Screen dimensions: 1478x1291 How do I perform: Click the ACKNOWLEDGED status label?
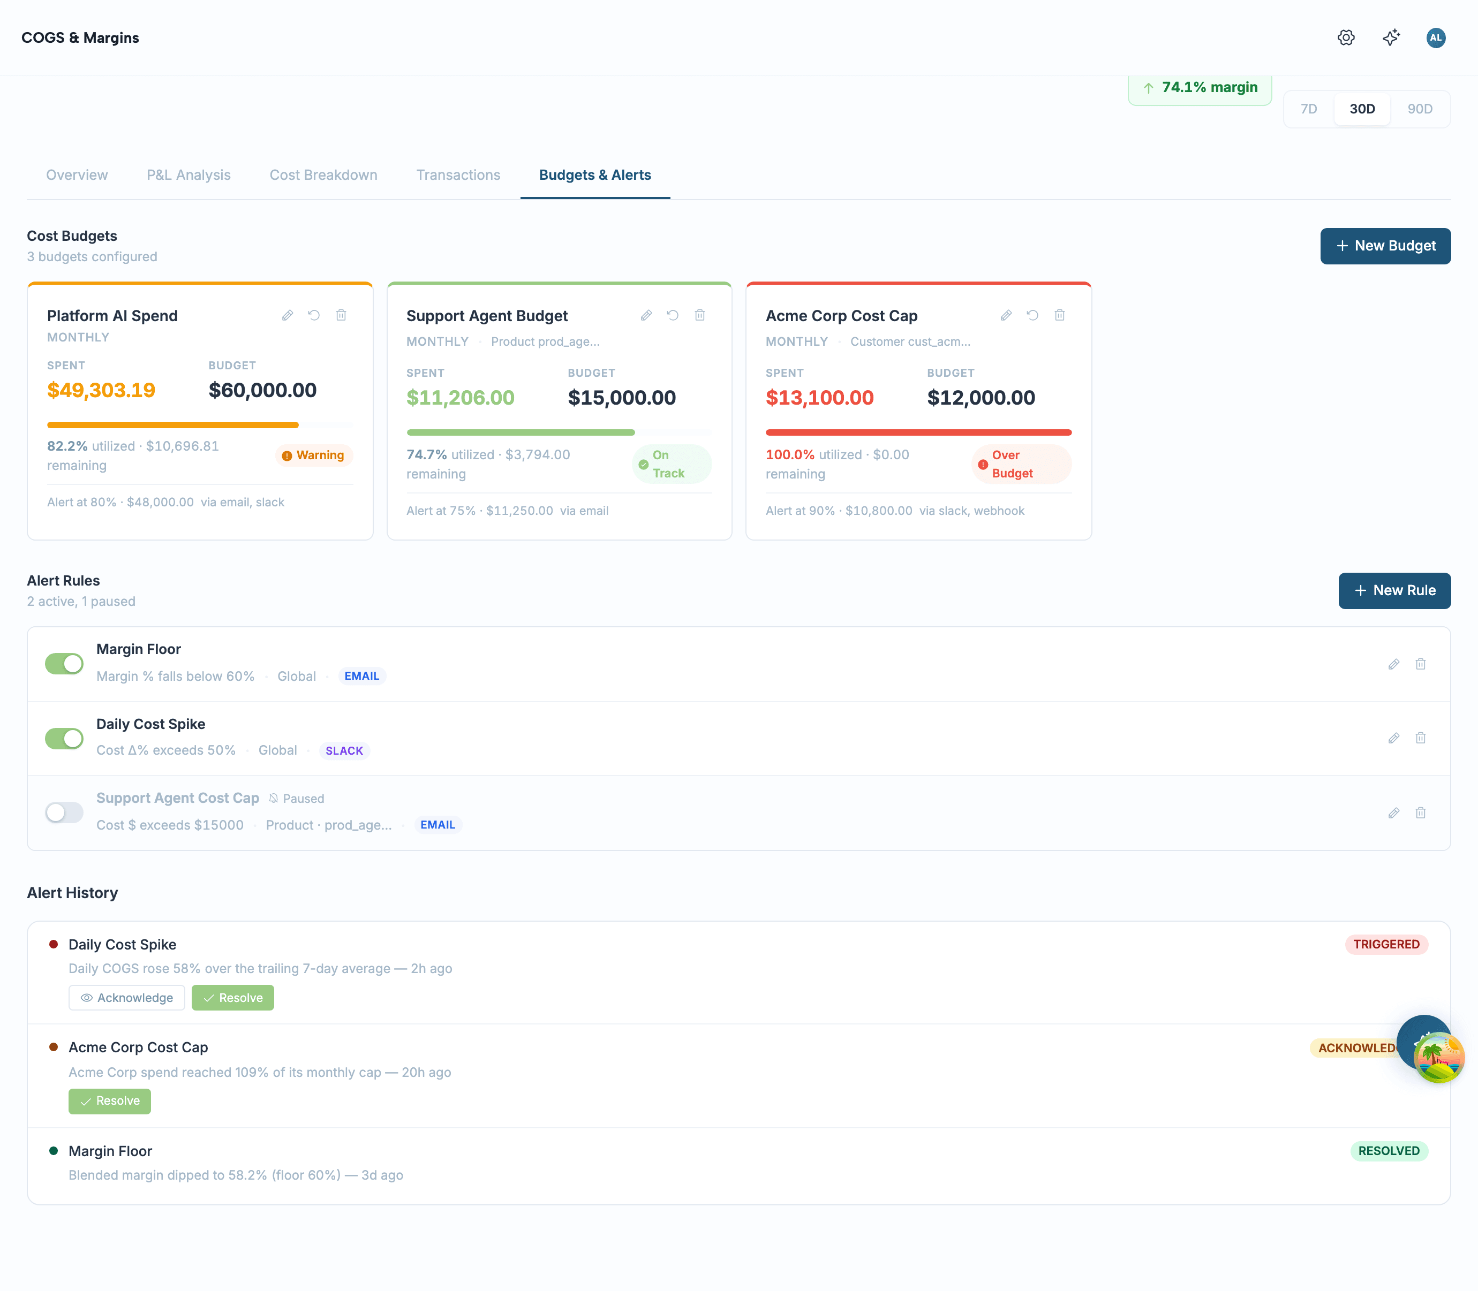(x=1355, y=1048)
